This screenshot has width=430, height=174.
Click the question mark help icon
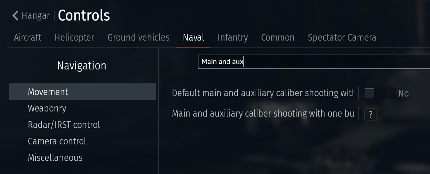370,115
